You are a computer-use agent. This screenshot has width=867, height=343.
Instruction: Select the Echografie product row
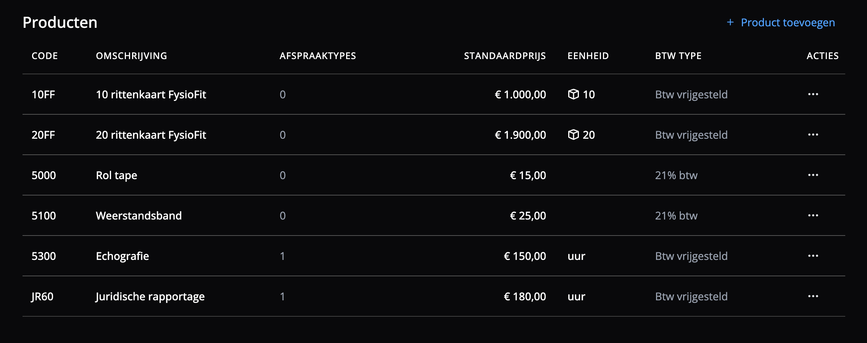[x=122, y=256]
